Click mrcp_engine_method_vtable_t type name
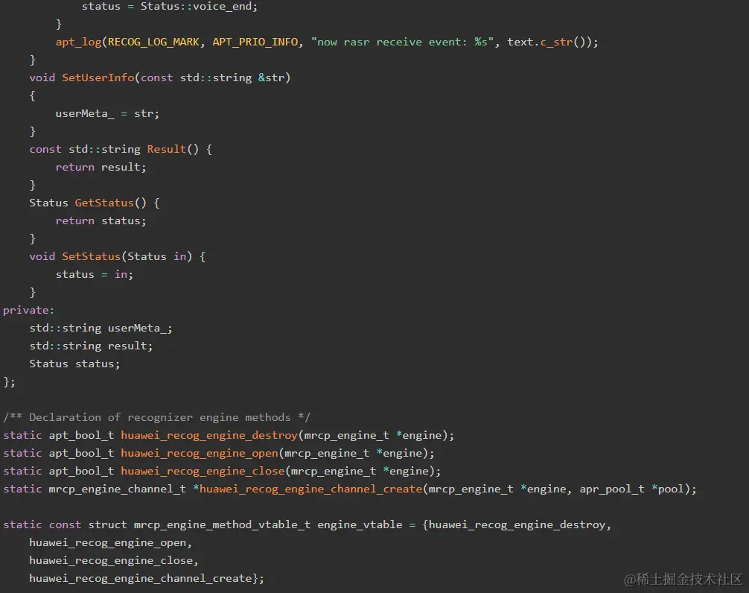The width and height of the screenshot is (749, 593). click(222, 524)
